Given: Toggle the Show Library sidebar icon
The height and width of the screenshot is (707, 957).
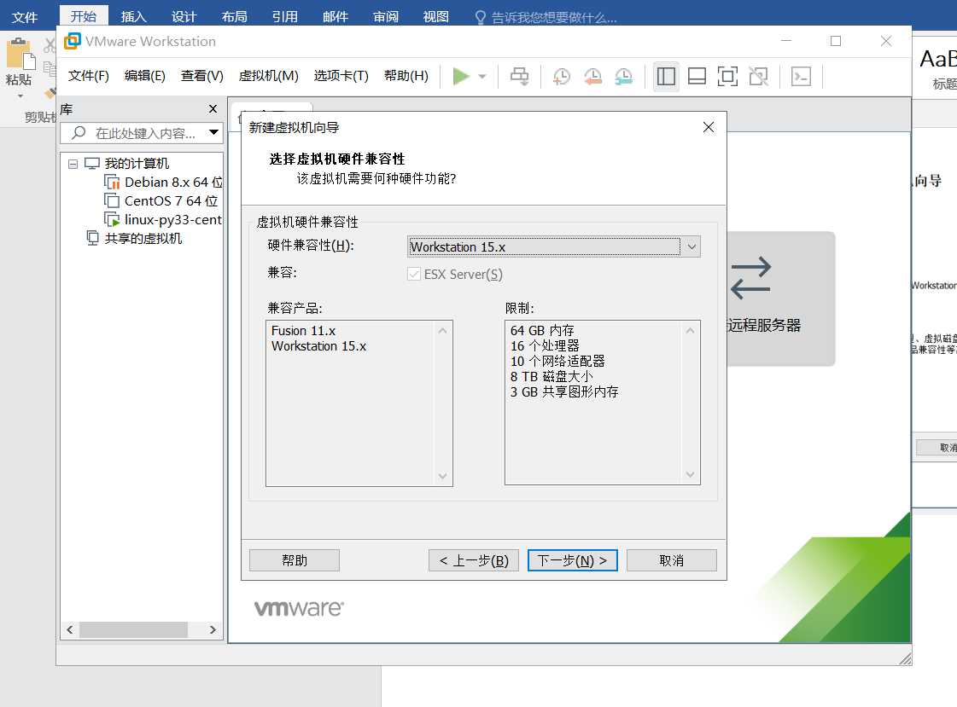Looking at the screenshot, I should 666,76.
